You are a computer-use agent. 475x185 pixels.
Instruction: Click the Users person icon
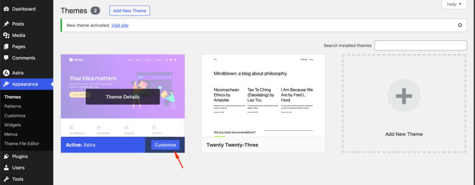point(6,168)
